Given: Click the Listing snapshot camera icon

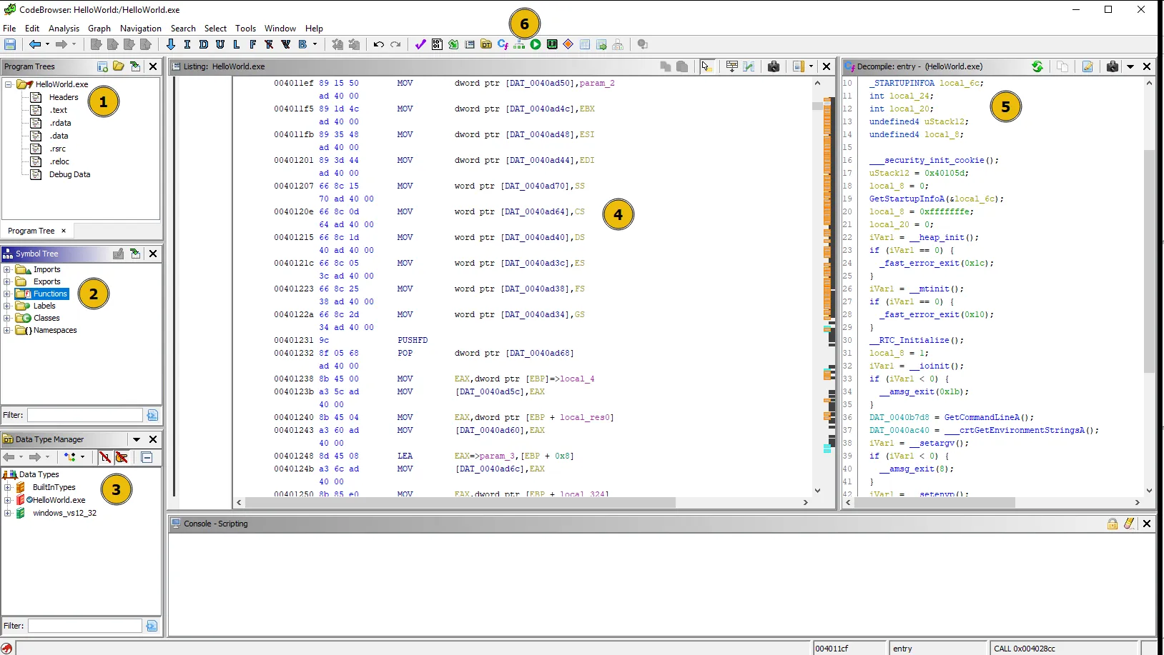Looking at the screenshot, I should [773, 66].
